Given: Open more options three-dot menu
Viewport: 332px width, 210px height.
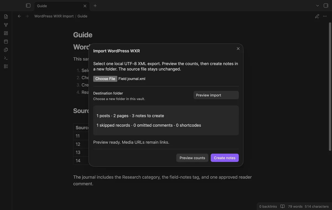Looking at the screenshot, I should pos(325,16).
